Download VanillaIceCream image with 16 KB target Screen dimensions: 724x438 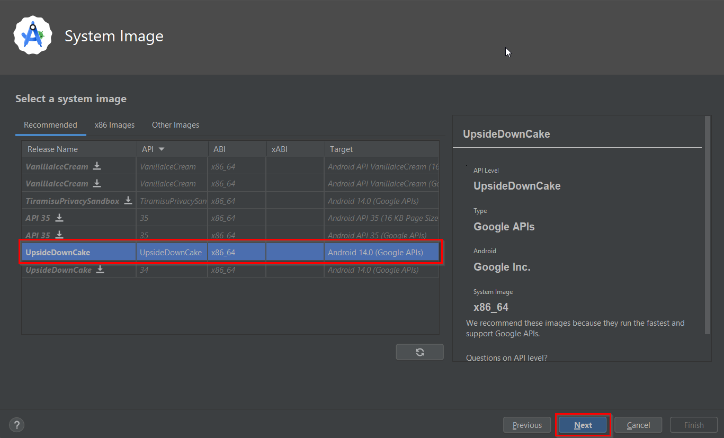pyautogui.click(x=97, y=166)
